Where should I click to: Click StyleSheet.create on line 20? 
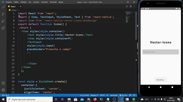pyautogui.click(x=51, y=82)
